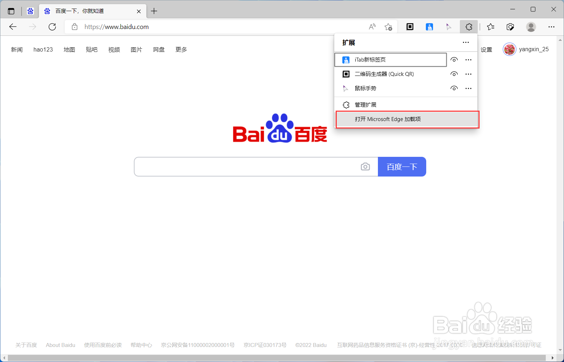This screenshot has width=564, height=362.
Task: Toggle the Extensions puzzle button
Action: pos(469,27)
